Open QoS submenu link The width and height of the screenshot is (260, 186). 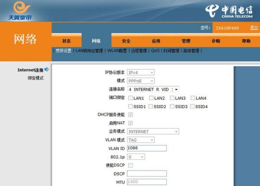click(x=155, y=51)
